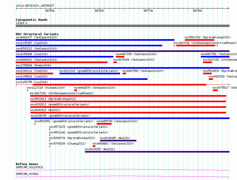Click nsv5500813 (ByrskaBishop2022) label
This screenshot has height=180, width=237.
point(53,99)
